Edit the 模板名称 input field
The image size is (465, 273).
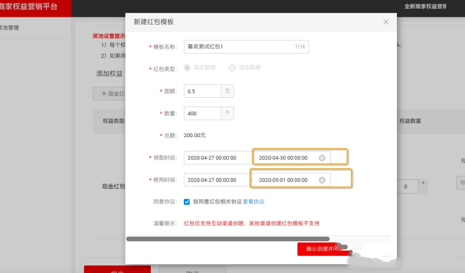point(246,47)
